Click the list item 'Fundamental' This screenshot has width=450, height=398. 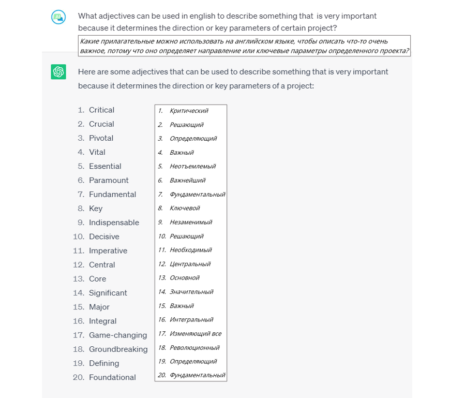point(112,195)
